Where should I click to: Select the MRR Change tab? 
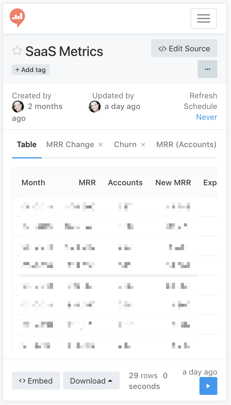70,144
